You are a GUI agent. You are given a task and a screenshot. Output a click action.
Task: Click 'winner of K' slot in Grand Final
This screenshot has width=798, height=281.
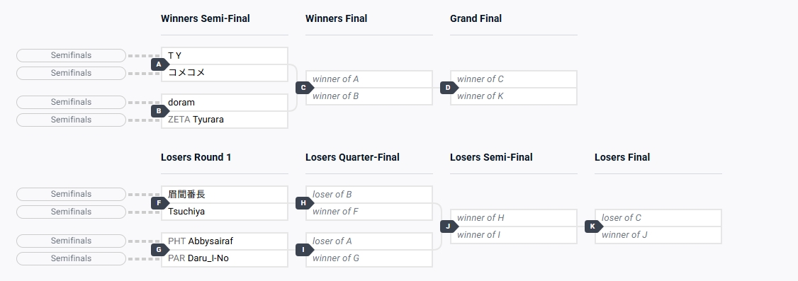[514, 96]
